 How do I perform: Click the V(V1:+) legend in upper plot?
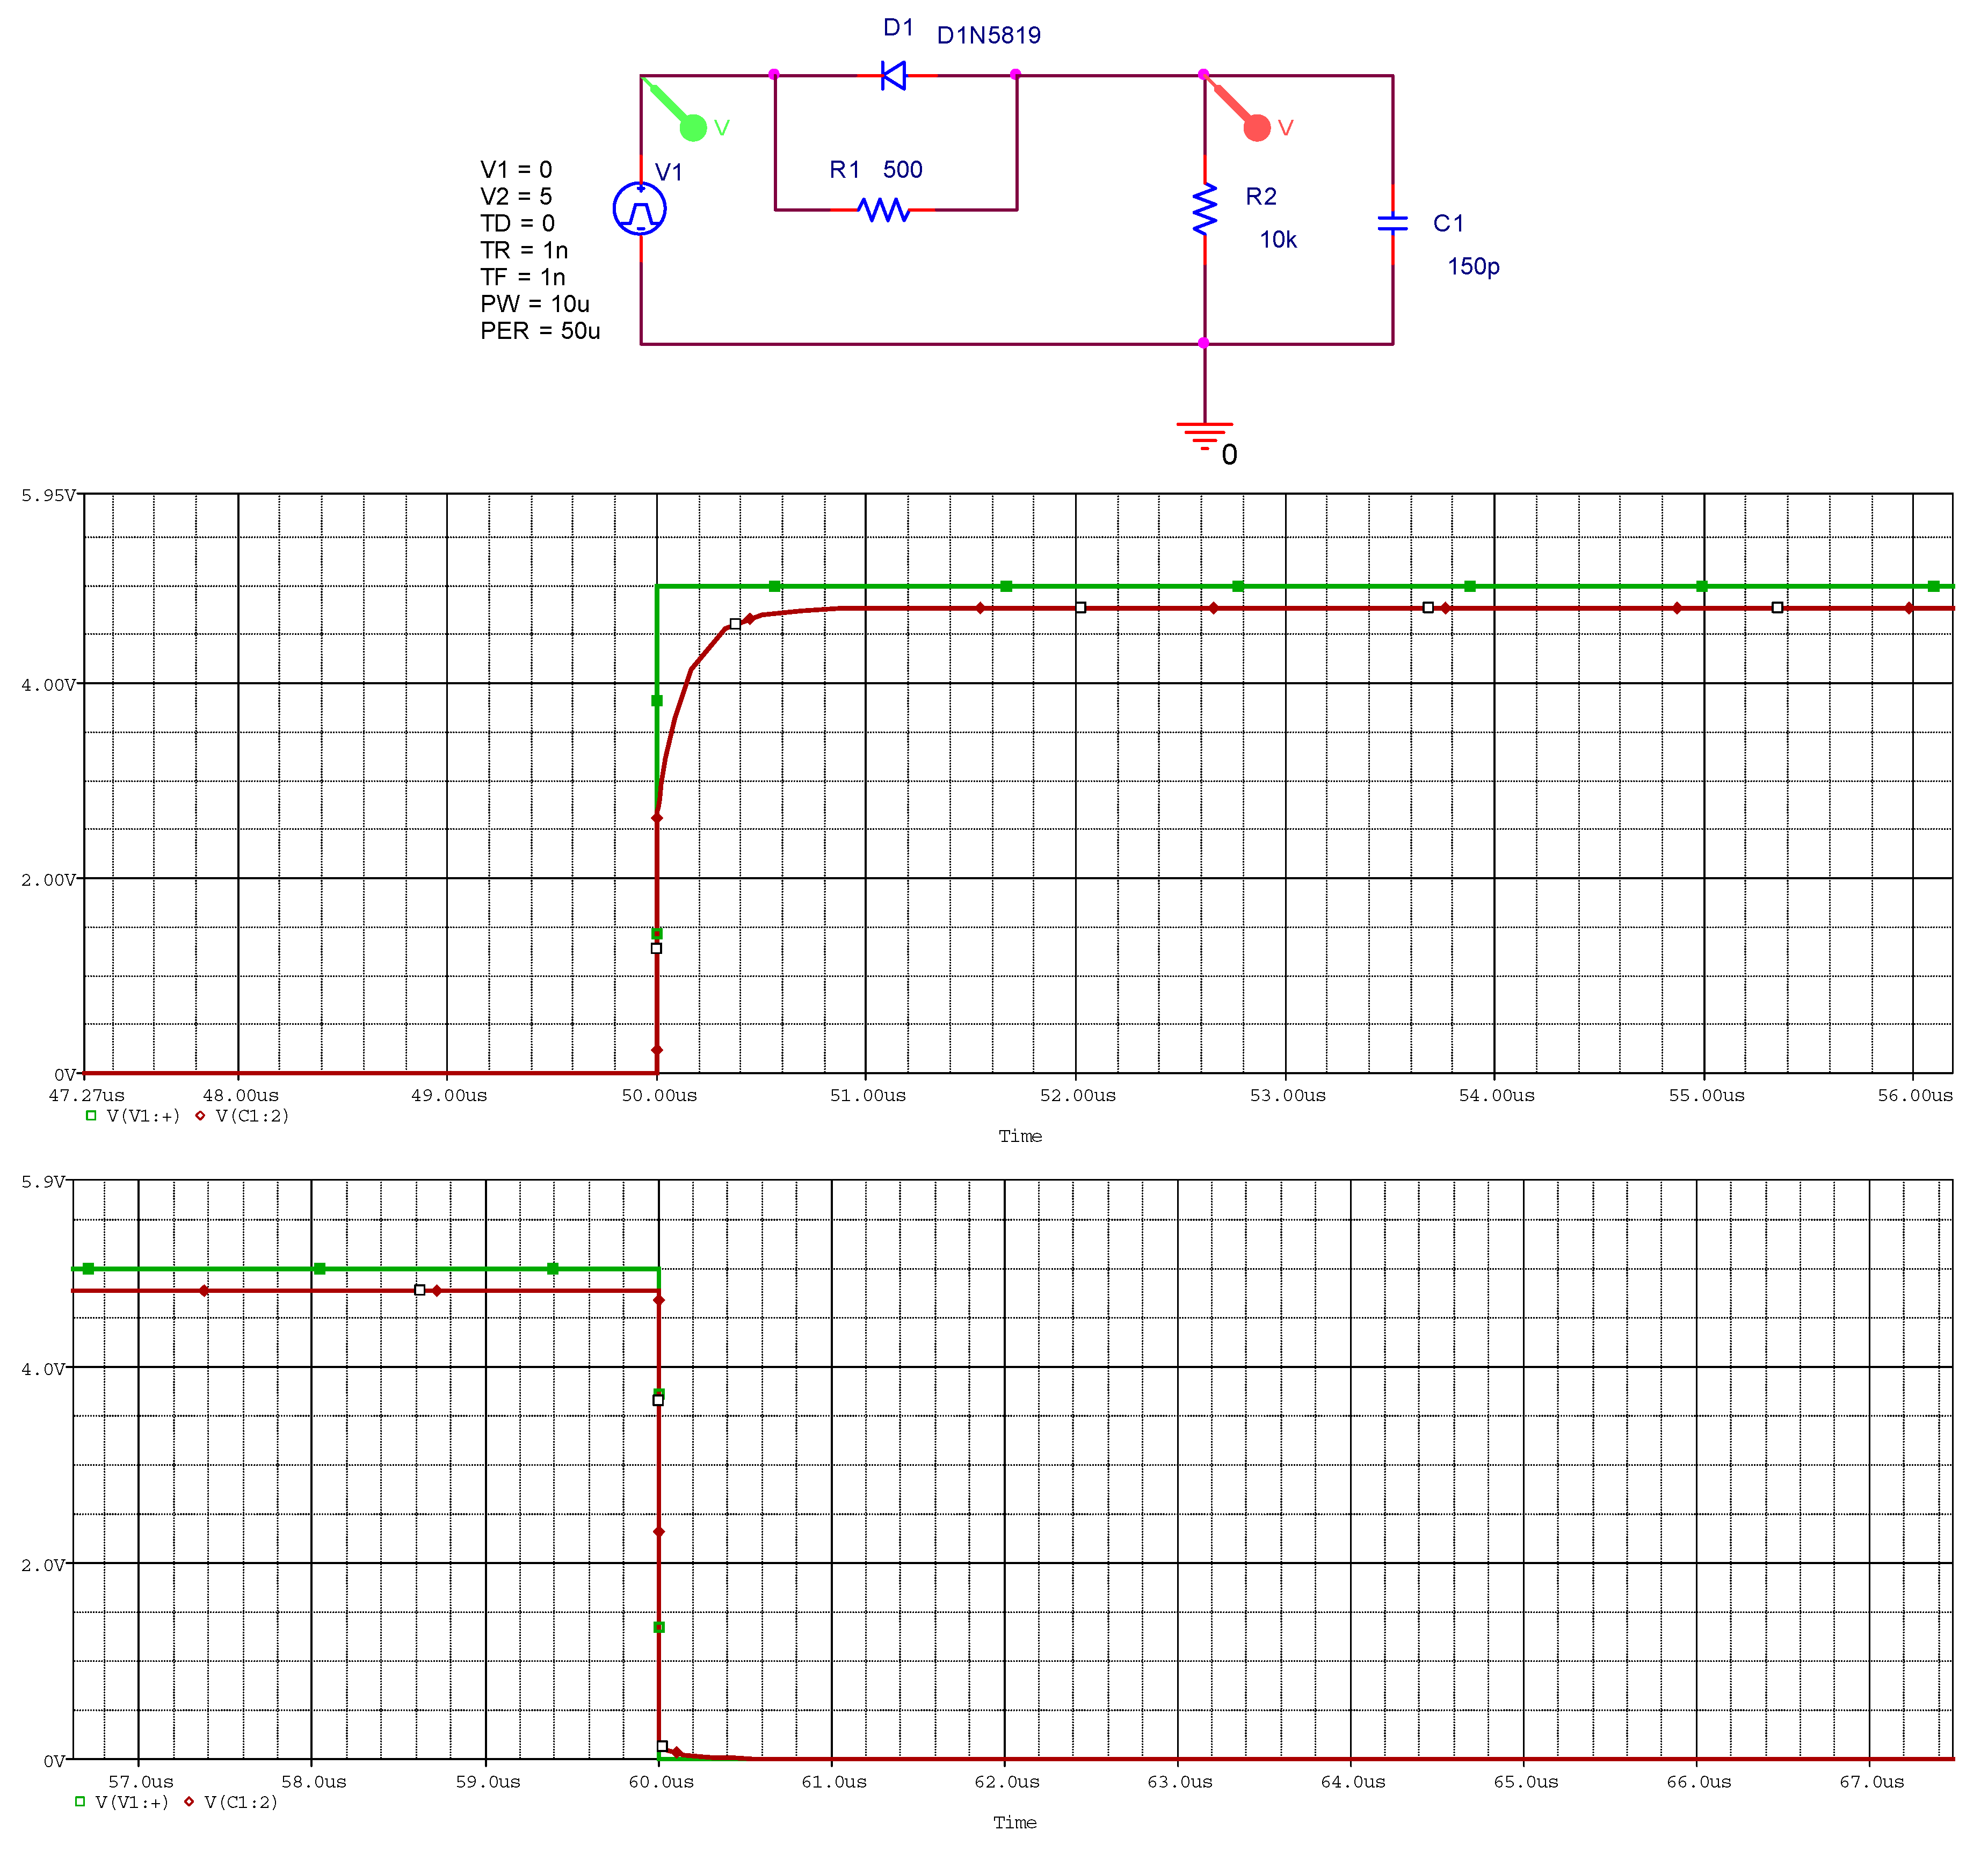pyautogui.click(x=143, y=1116)
